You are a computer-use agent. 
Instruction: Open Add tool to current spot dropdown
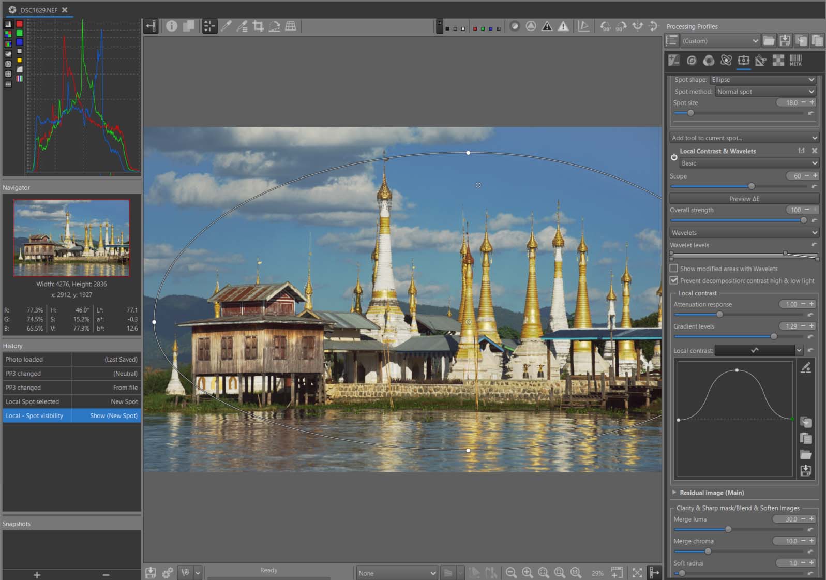pyautogui.click(x=744, y=138)
